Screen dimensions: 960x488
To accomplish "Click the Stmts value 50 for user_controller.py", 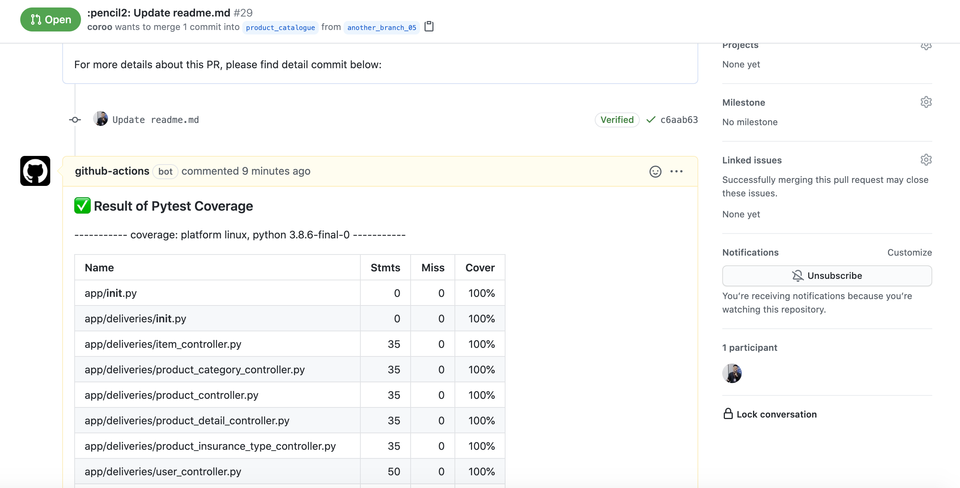I will (x=394, y=472).
